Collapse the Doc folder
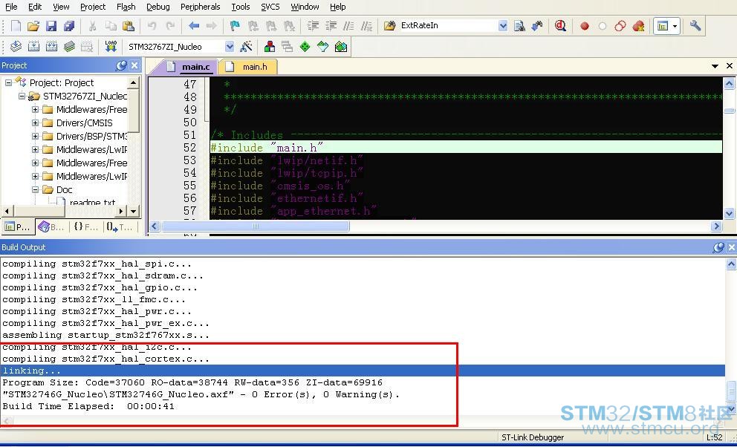 click(x=35, y=189)
